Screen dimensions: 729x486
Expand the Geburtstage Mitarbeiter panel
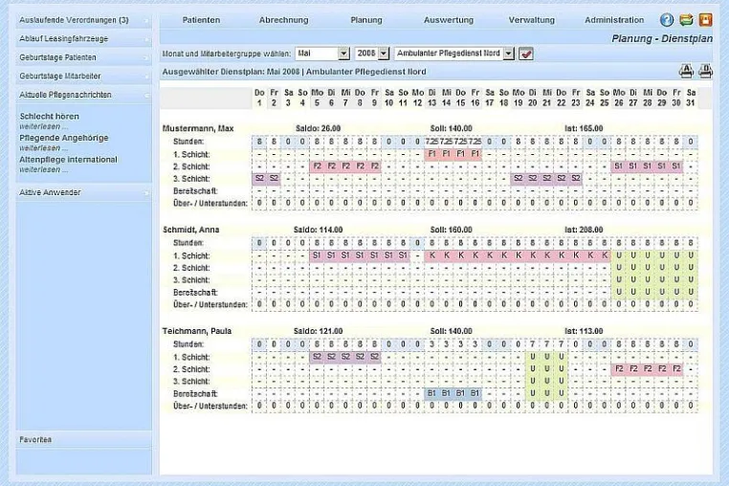(x=83, y=76)
